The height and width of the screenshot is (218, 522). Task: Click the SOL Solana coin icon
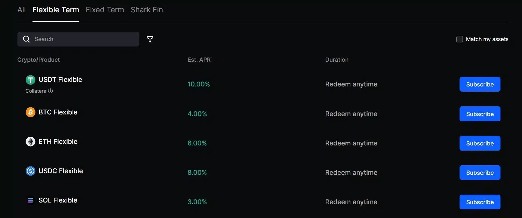click(30, 200)
